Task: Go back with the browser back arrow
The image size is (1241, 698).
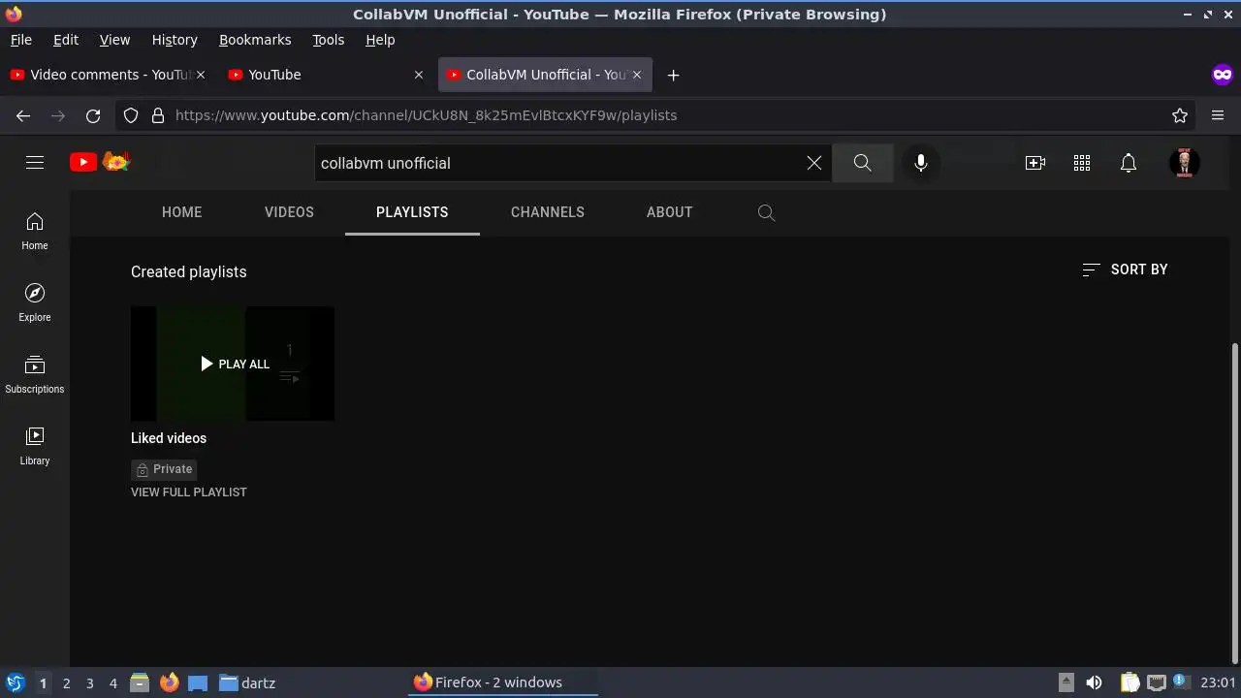Action: 23,115
